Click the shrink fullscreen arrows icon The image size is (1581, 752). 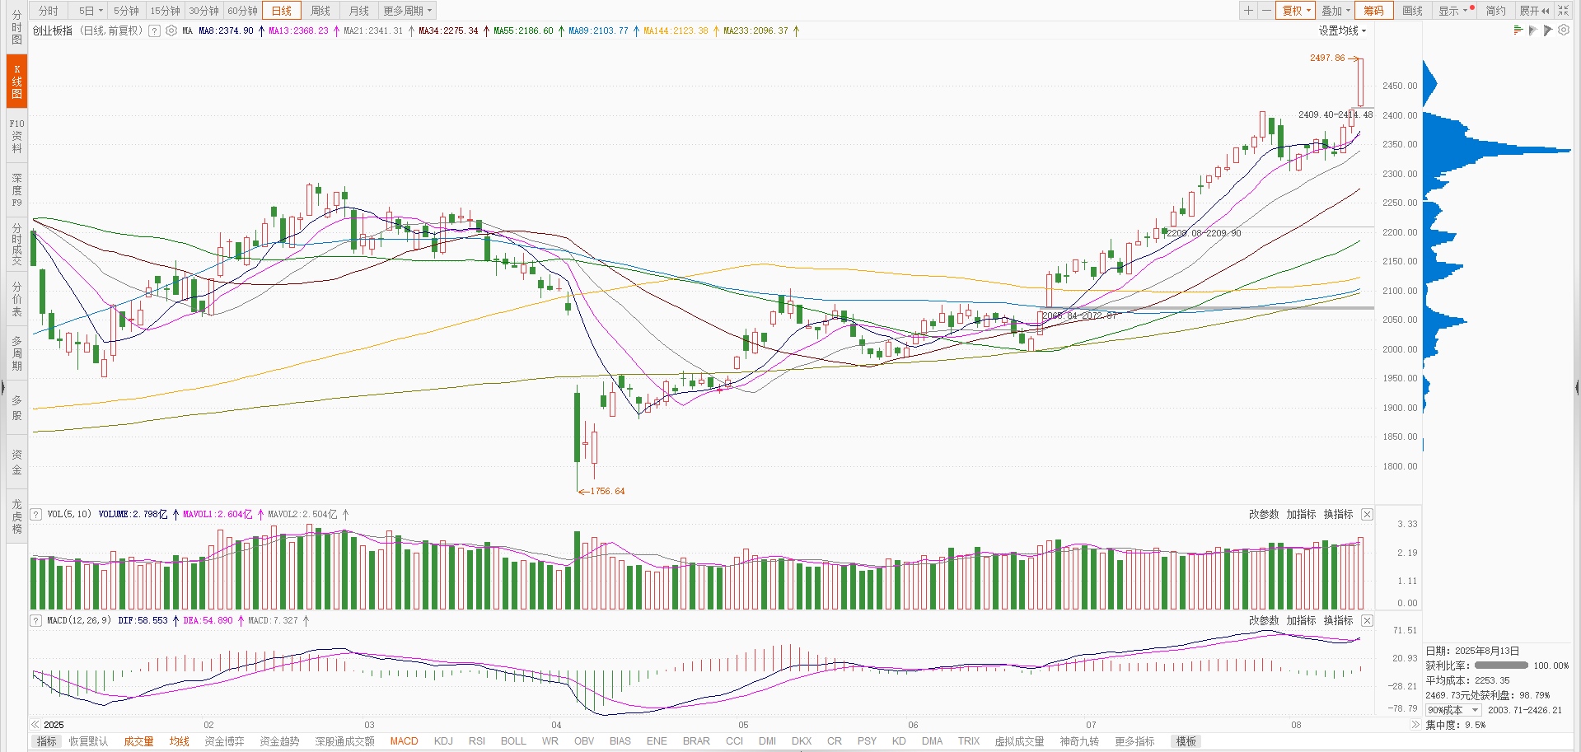(1563, 11)
